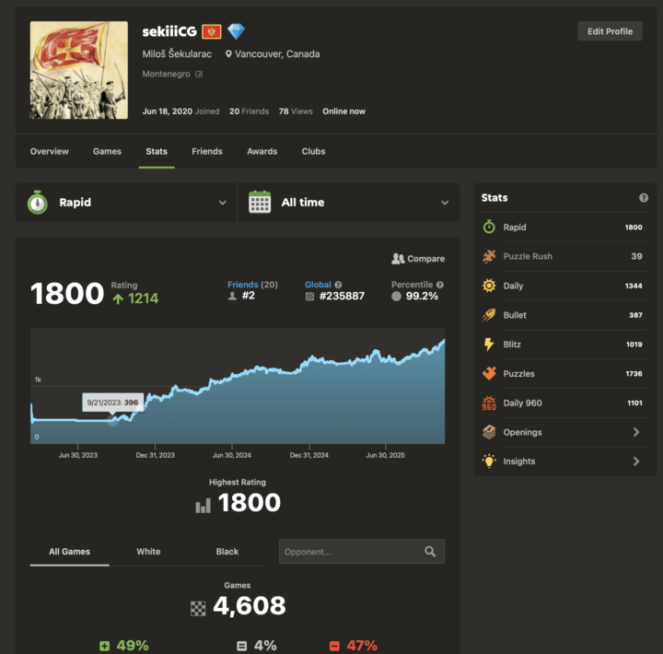The width and height of the screenshot is (663, 654).
Task: Click the Jun 30, 2024 axis label
Action: point(232,455)
